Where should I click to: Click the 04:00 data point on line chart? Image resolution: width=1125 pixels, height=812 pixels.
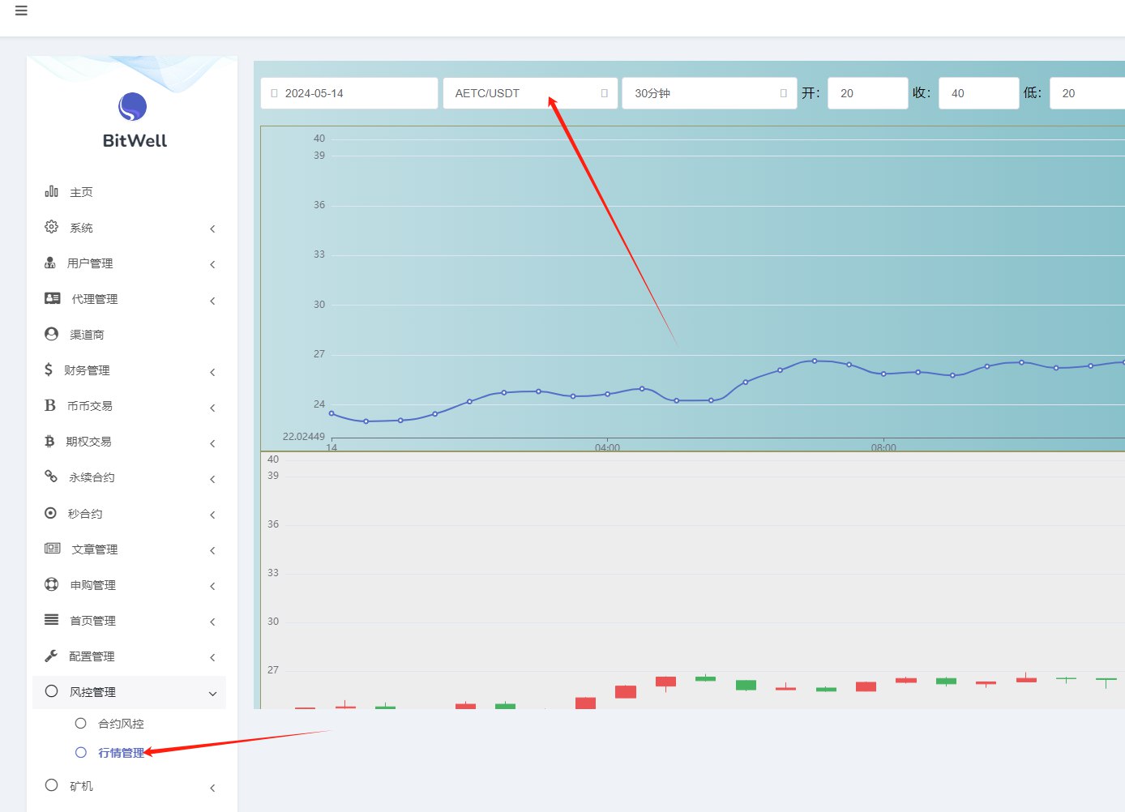[x=608, y=395]
